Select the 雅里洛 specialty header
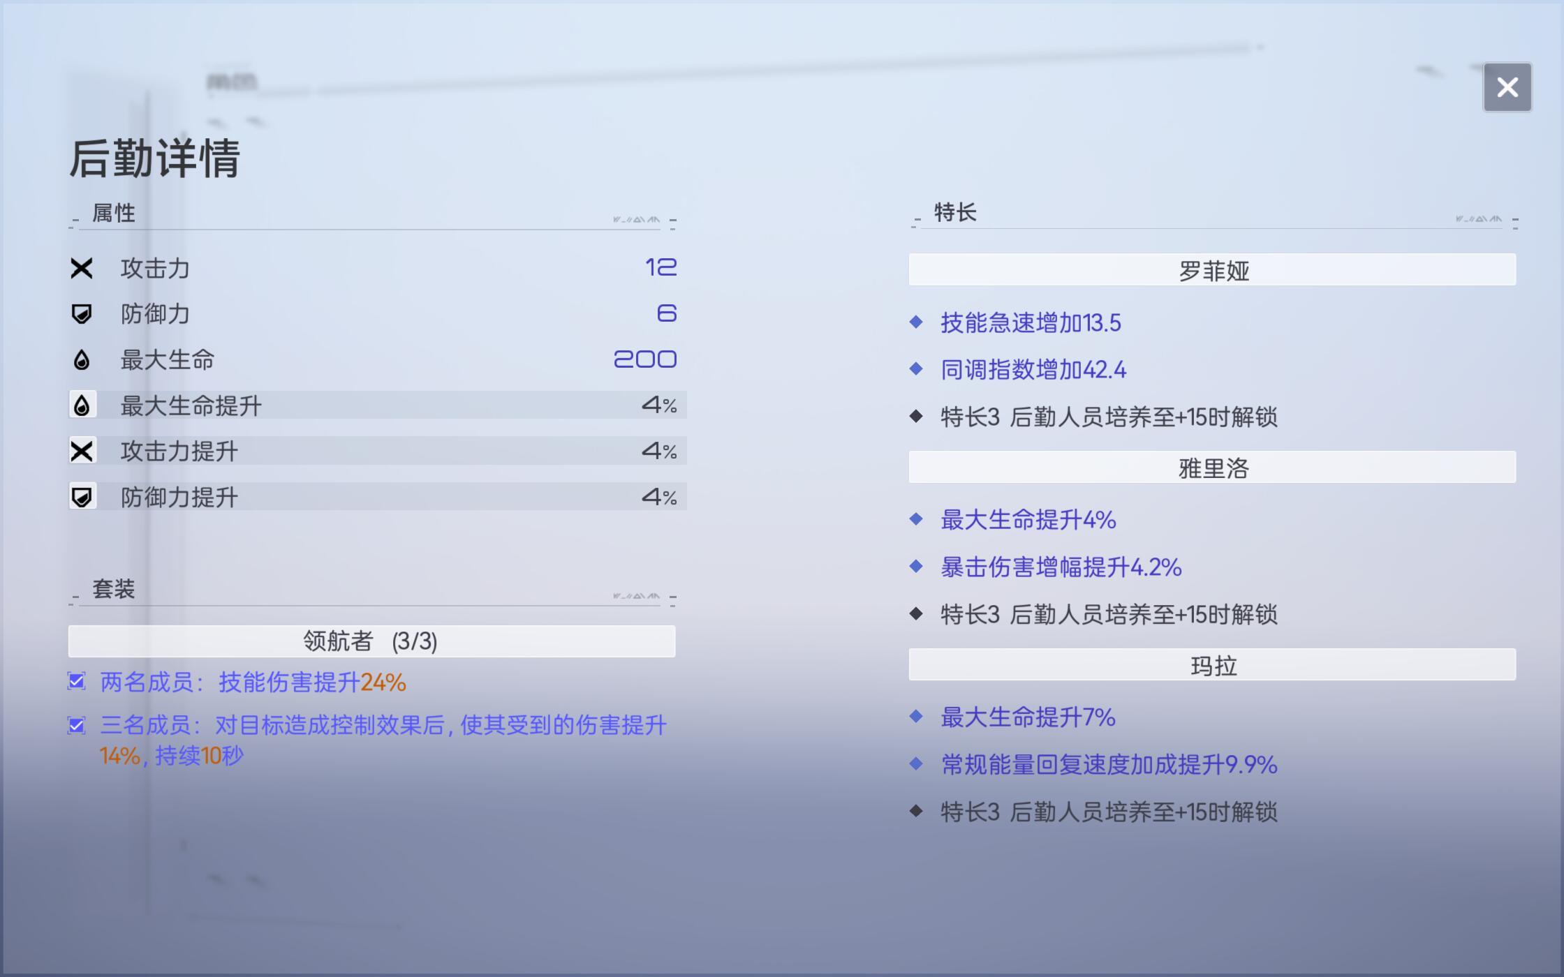The width and height of the screenshot is (1564, 977). pos(1212,467)
